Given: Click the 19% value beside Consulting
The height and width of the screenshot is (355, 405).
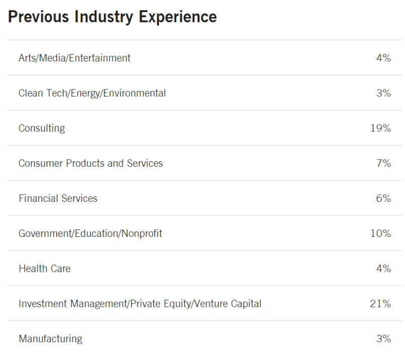Looking at the screenshot, I should 380,128.
